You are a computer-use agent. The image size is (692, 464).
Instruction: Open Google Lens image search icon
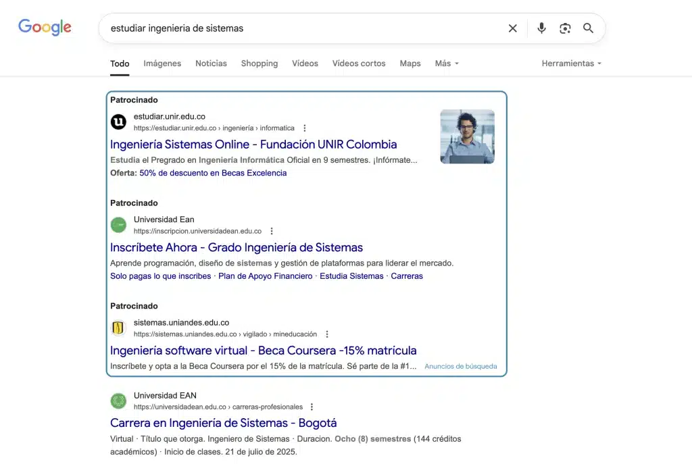565,28
